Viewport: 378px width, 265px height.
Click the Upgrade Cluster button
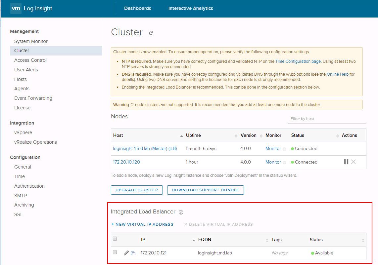[x=137, y=190]
